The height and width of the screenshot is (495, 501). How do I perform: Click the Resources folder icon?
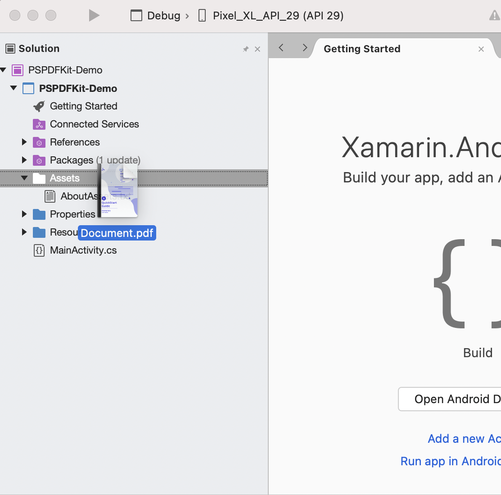pos(39,232)
